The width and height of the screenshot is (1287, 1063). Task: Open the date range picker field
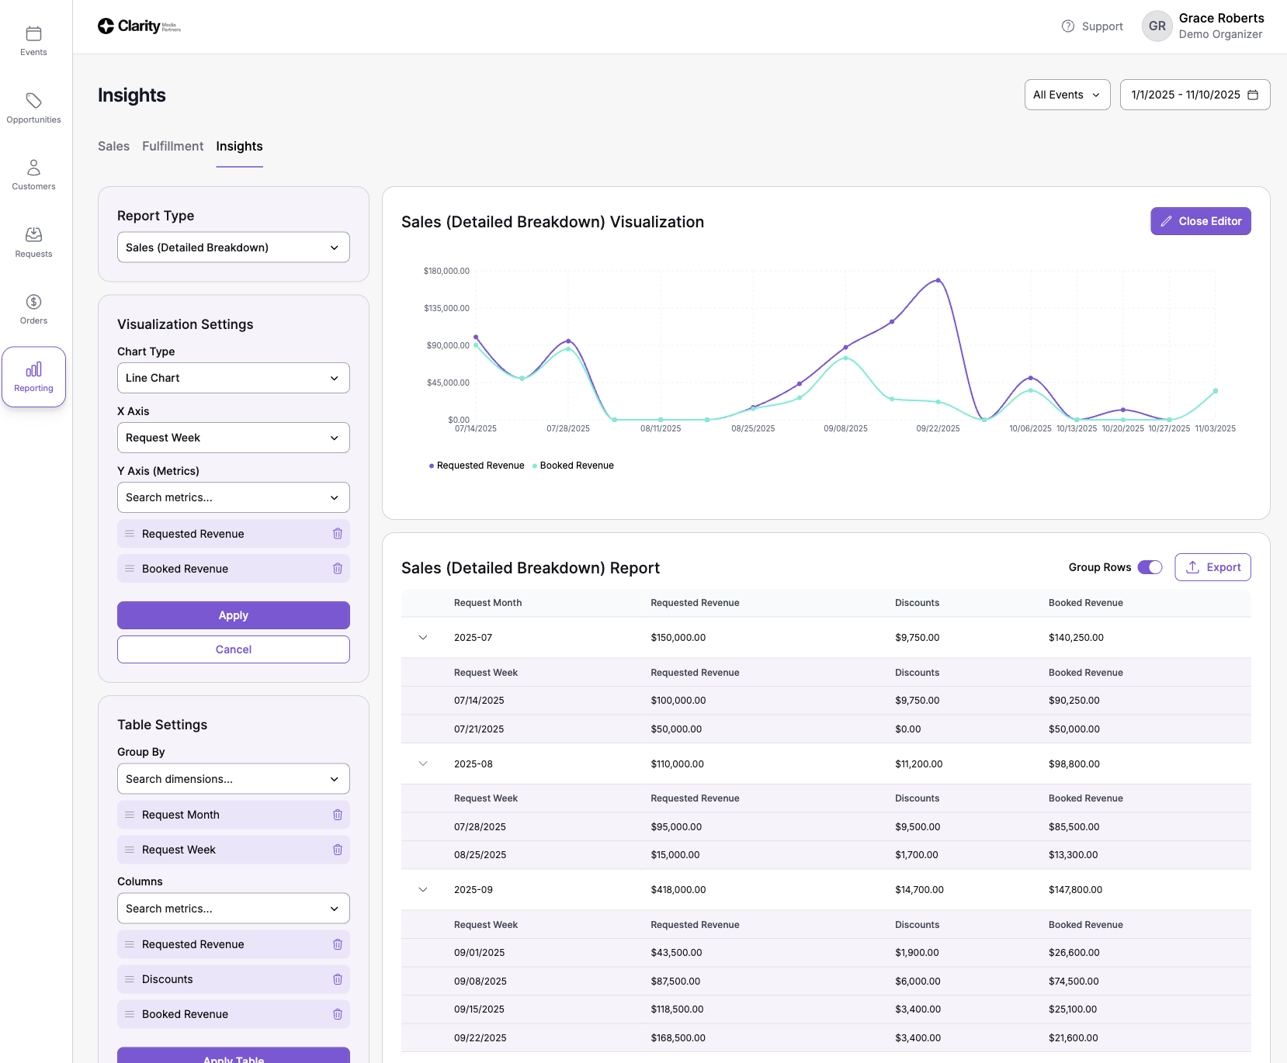(1194, 95)
